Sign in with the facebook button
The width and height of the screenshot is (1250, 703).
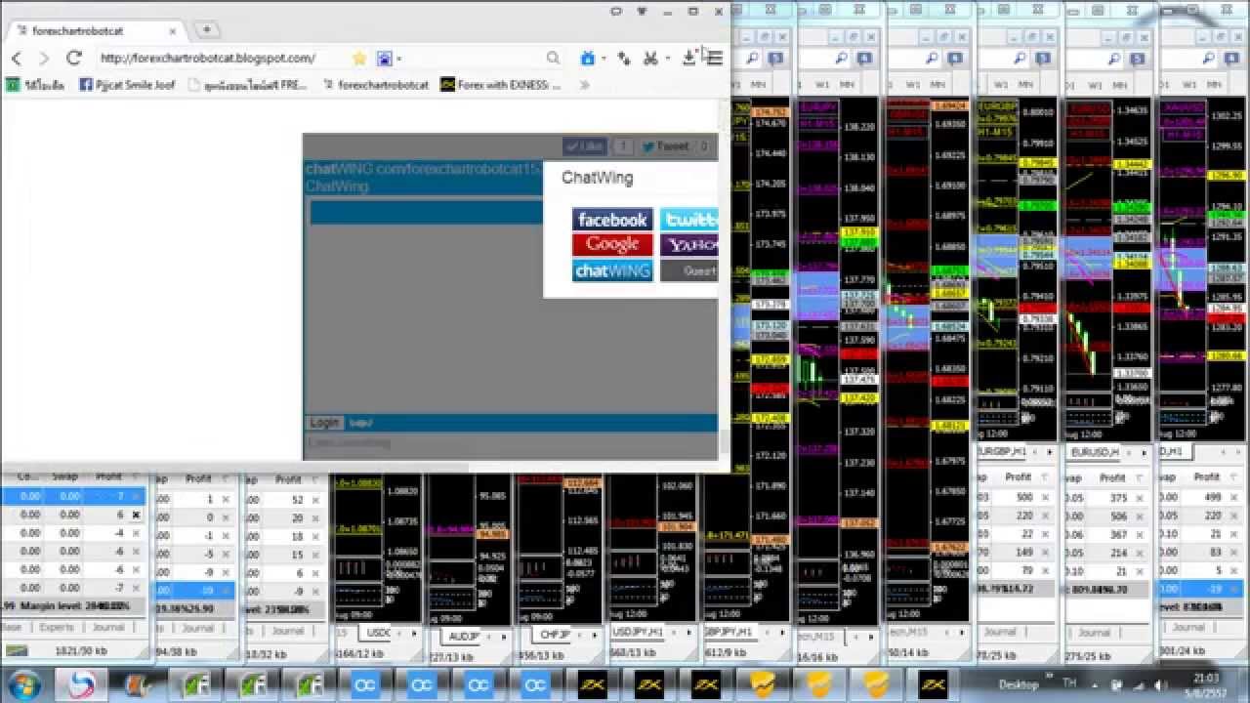click(x=612, y=220)
